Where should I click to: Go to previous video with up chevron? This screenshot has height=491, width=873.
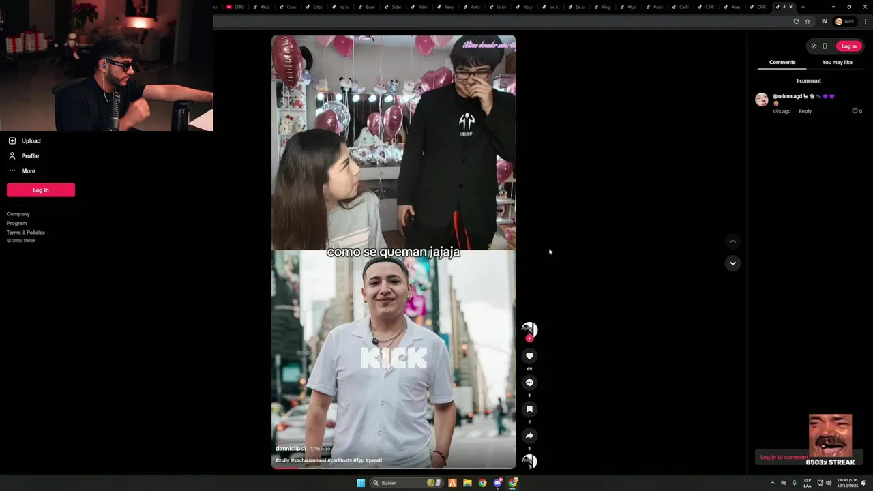point(733,241)
